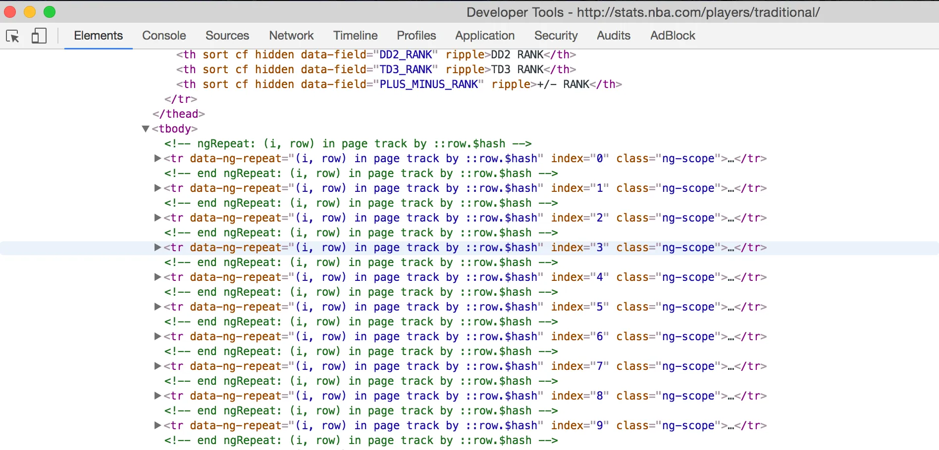Open the AdBlock tab

(673, 36)
